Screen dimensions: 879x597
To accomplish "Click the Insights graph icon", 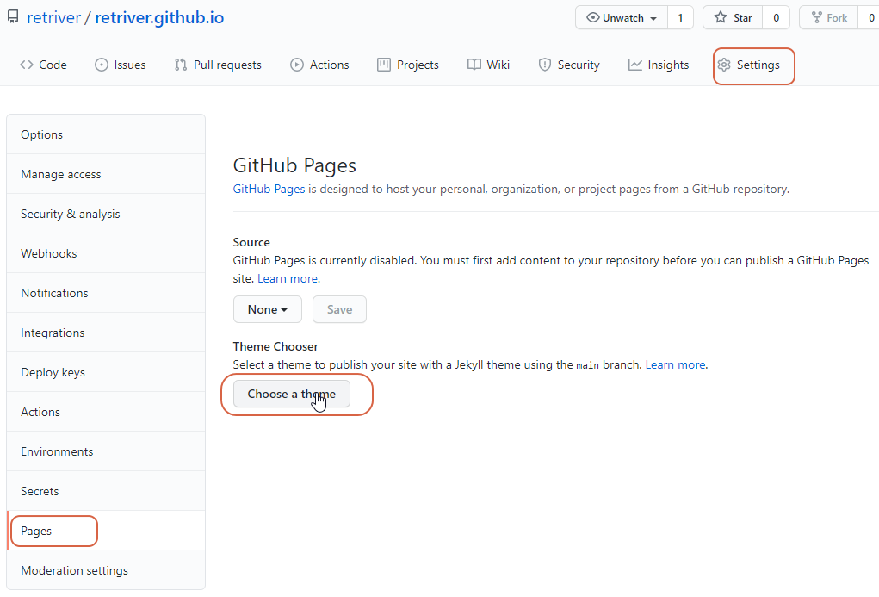I will [x=635, y=65].
